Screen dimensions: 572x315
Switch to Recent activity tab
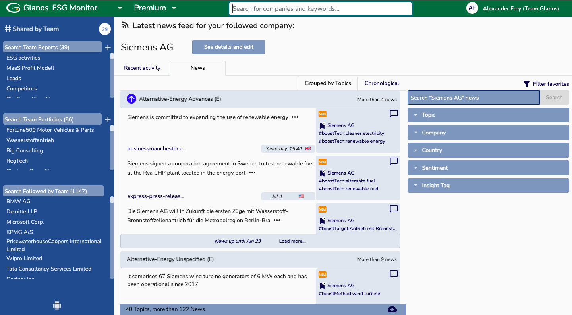142,68
